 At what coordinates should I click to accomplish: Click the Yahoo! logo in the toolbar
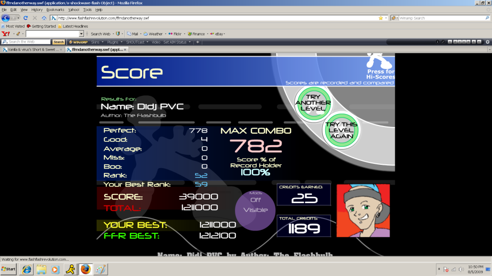coord(5,34)
